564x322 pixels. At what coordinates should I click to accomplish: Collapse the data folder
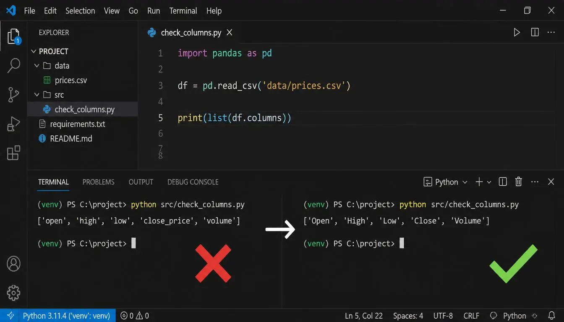pyautogui.click(x=37, y=66)
